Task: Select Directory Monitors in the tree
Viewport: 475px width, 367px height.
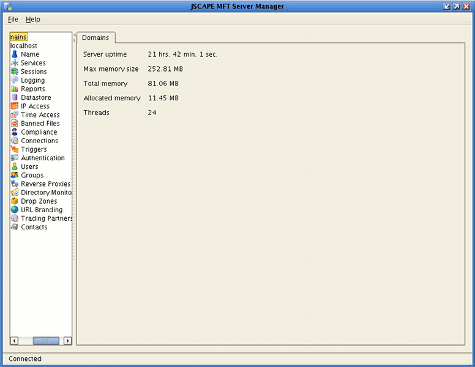Action: coord(46,192)
